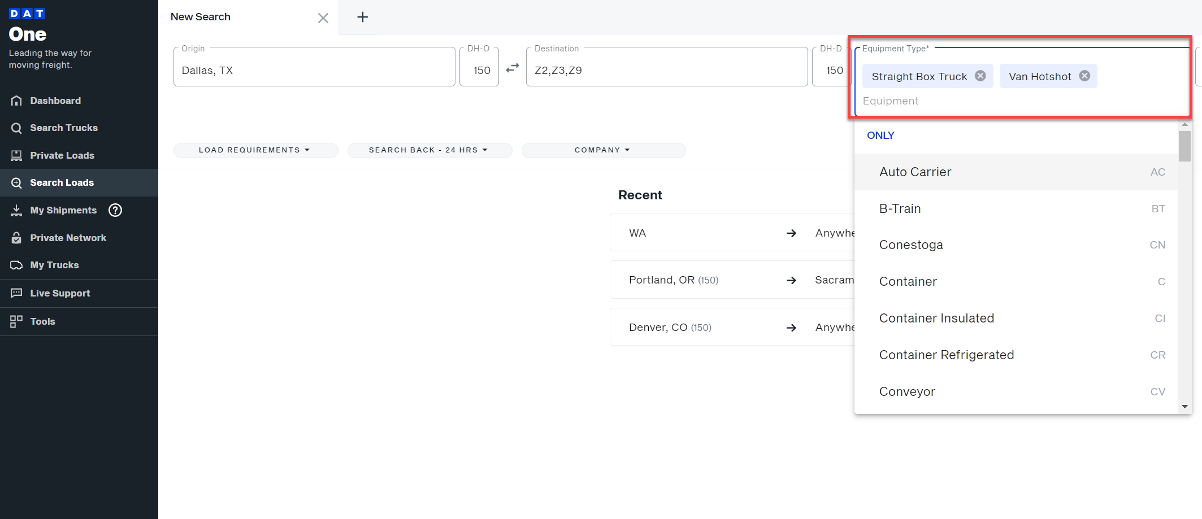The width and height of the screenshot is (1202, 519).
Task: Open the Private Network section
Action: tap(68, 238)
